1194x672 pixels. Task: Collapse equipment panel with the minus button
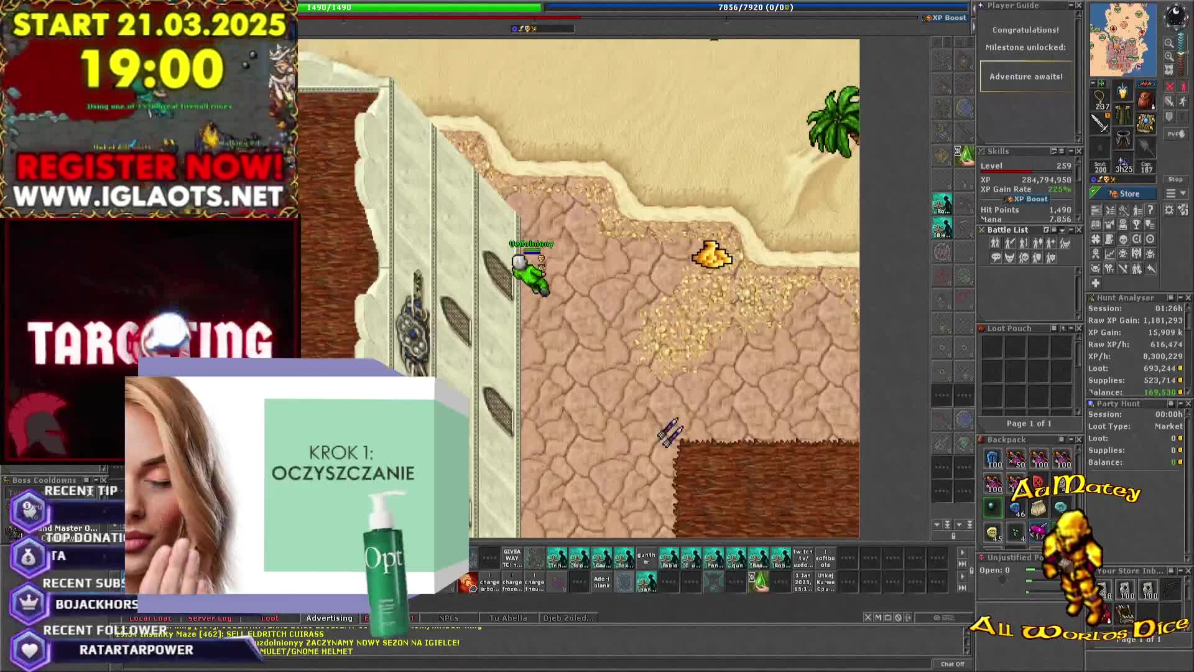tap(1093, 83)
